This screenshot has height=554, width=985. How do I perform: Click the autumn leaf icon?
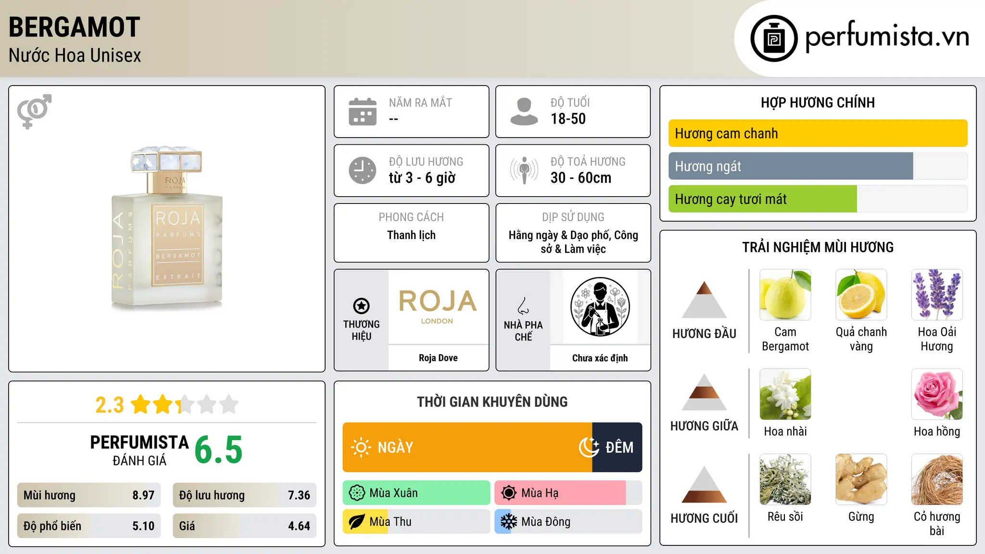tap(357, 522)
